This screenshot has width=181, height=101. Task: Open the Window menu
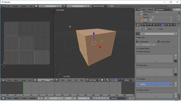click(x=23, y=6)
